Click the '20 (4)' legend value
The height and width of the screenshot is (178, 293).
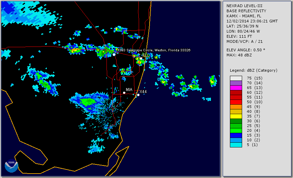pos(253,131)
